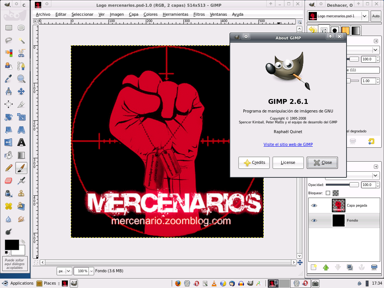Open the layer mode dropdown above Opacidad
The height and width of the screenshot is (288, 384).
click(352, 175)
